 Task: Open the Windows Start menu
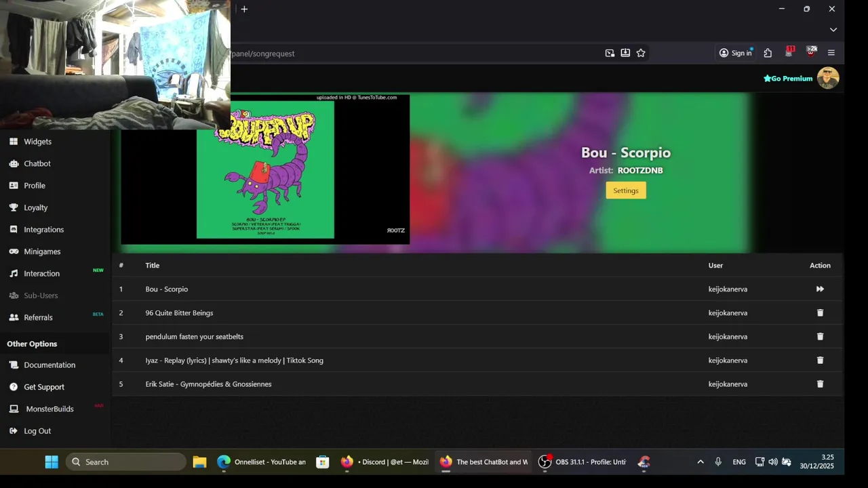point(52,462)
